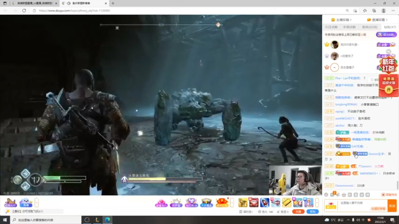Screen dimensions: 399x224
Task: Open second-ranked fan's avatar with silver crown
Action: click(x=335, y=56)
